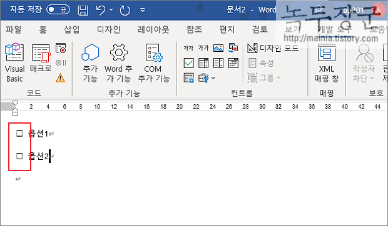Switch to Mailings (편지) tab
Screen dimensions: 388x226
(227, 29)
